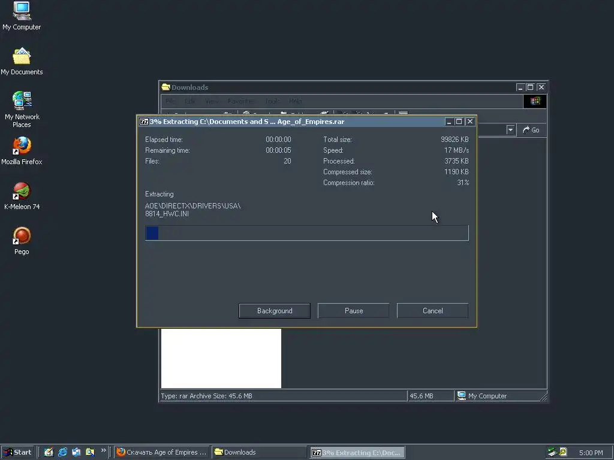Cancel the extraction
Image resolution: width=614 pixels, height=460 pixels.
click(433, 311)
